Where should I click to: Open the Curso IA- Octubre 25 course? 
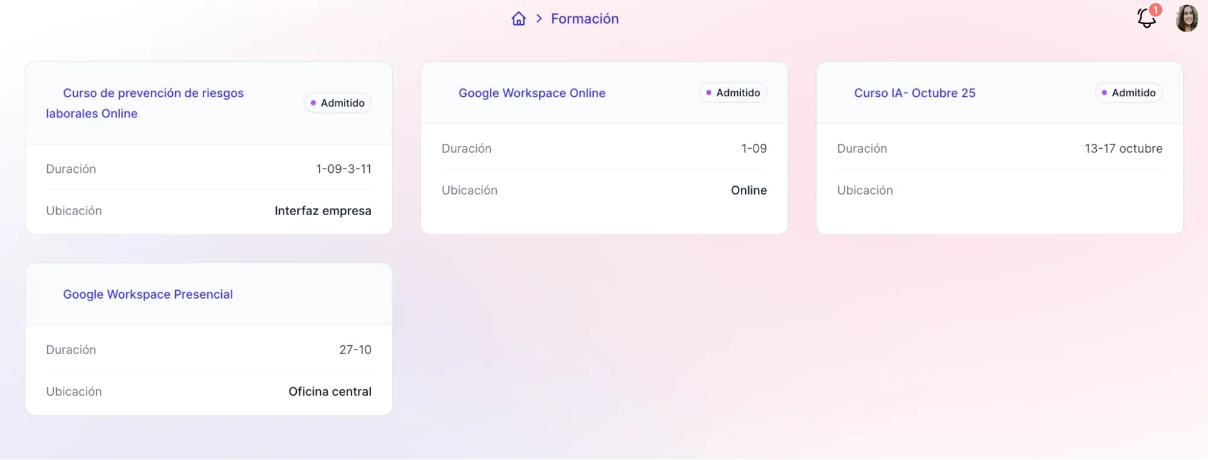pos(914,93)
